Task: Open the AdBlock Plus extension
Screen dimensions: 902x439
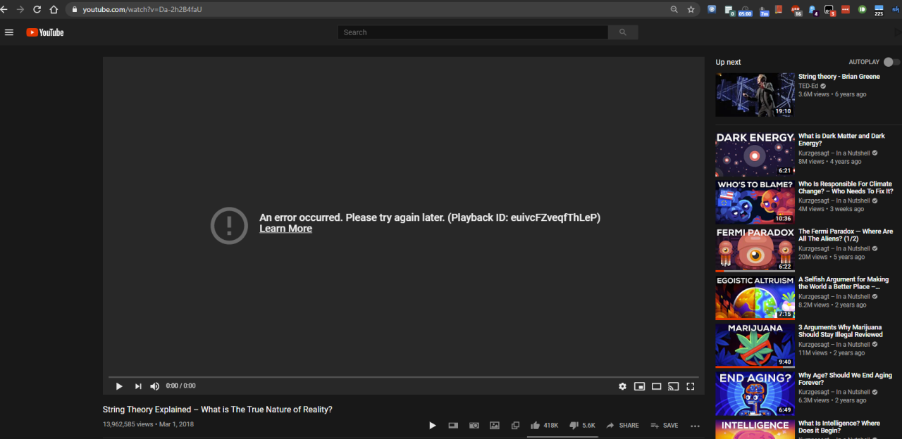Action: (796, 10)
